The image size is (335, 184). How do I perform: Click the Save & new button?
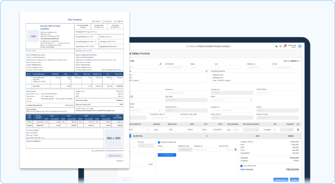point(281,180)
